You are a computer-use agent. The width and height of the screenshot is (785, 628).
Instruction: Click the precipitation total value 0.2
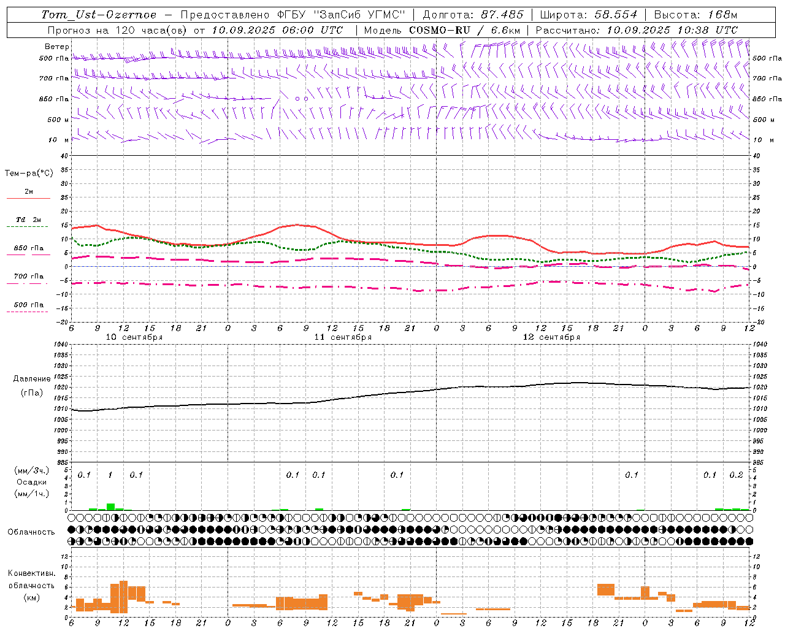pyautogui.click(x=736, y=475)
